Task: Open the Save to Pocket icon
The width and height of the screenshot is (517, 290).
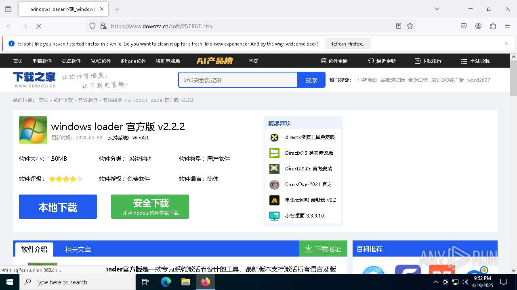Action: pos(464,26)
